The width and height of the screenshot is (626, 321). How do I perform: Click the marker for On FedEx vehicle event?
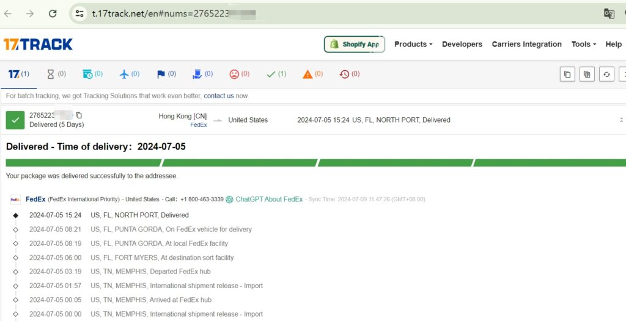pos(15,229)
